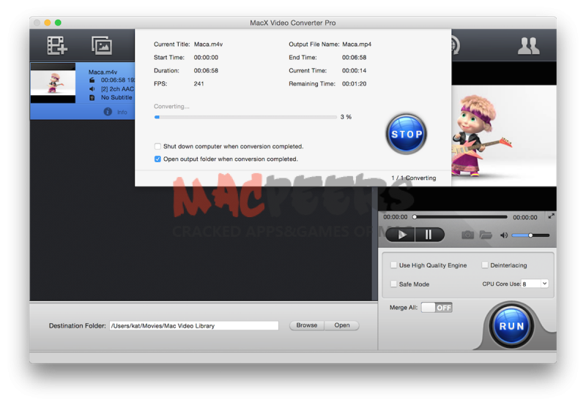Click the blue STOP button

(407, 135)
